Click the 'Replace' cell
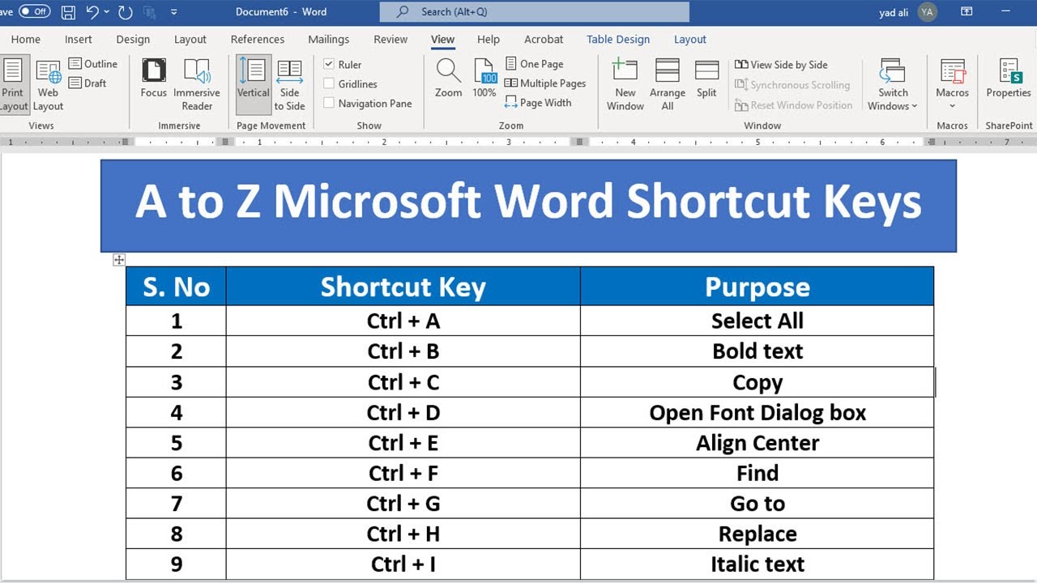 pyautogui.click(x=757, y=534)
